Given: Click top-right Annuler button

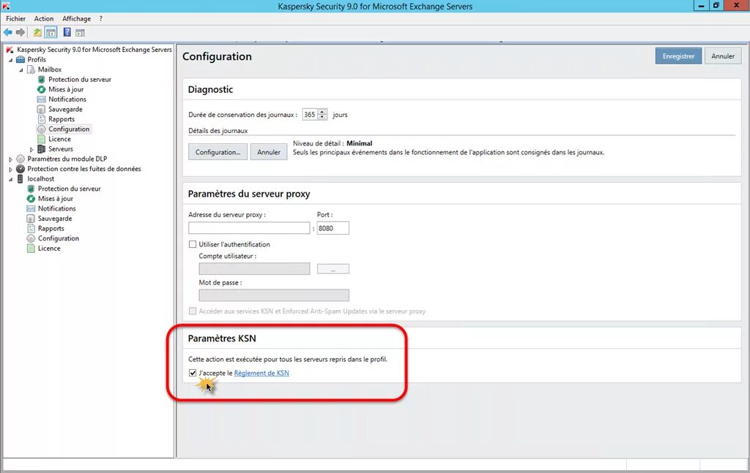Looking at the screenshot, I should [x=723, y=56].
